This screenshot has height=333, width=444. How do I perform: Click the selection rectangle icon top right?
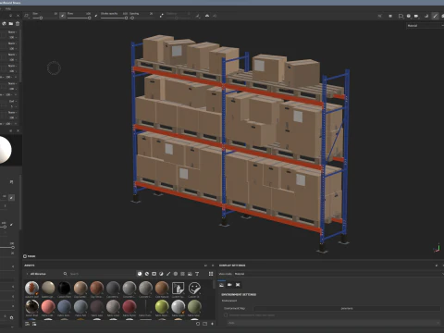pyautogui.click(x=401, y=16)
